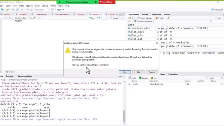Viewport: 224px width, 126px height.
Task: Open the Help menu
Action: click(x=67, y=6)
